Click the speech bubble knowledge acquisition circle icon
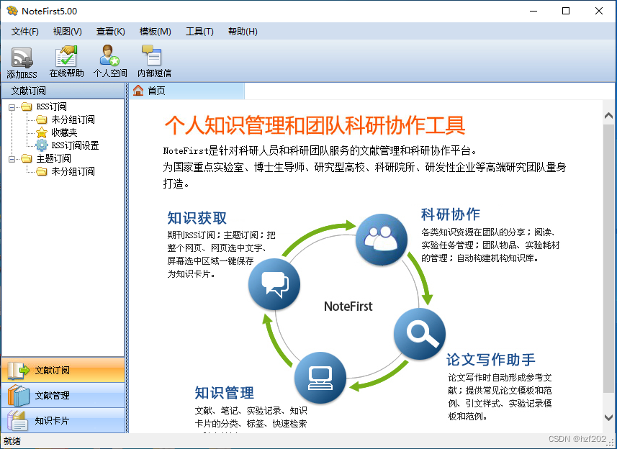 [x=274, y=284]
